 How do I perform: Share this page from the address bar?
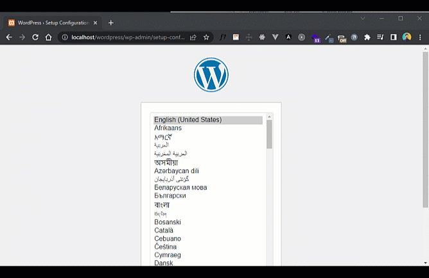[193, 37]
